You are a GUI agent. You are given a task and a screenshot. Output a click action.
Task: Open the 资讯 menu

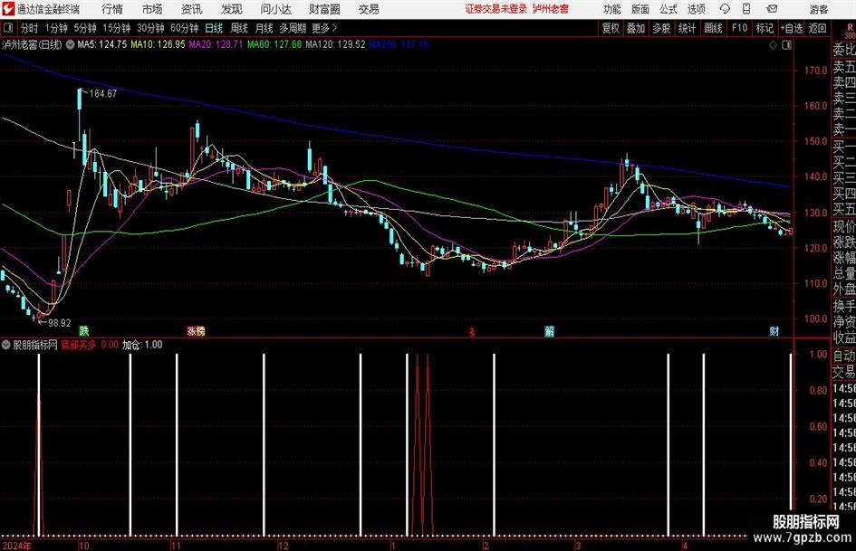pos(192,9)
